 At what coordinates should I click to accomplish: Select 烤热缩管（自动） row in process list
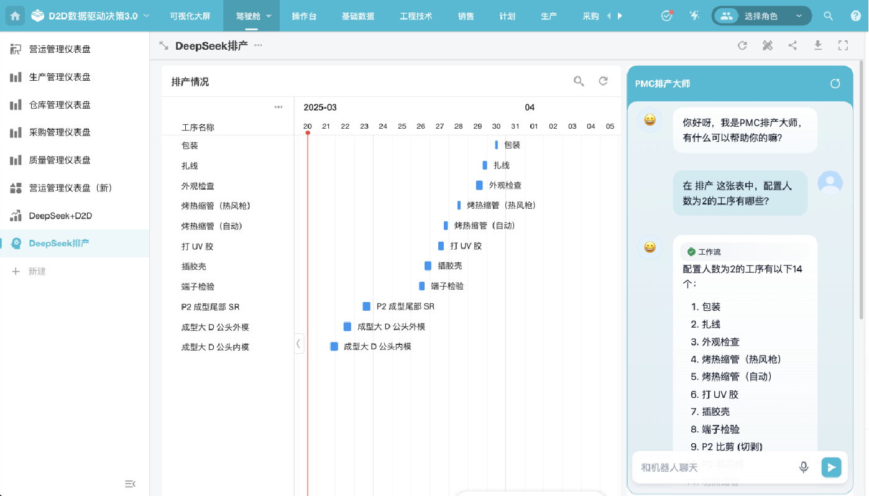coord(228,226)
